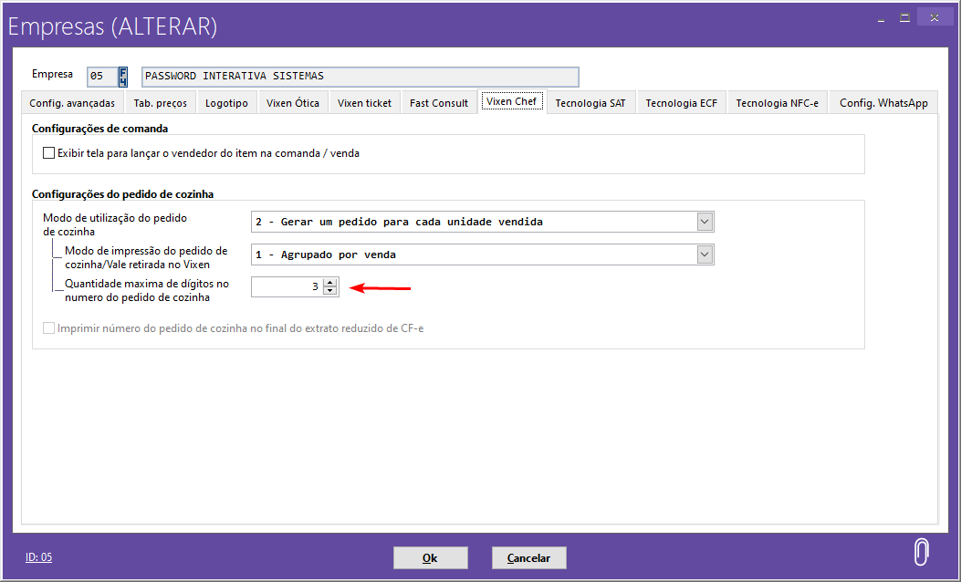Open the Tab. preços tab
This screenshot has width=961, height=582.
(160, 103)
